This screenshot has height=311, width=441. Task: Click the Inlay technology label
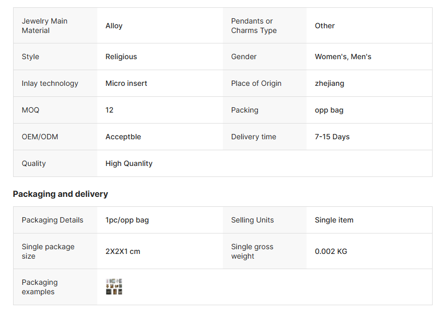pyautogui.click(x=50, y=83)
